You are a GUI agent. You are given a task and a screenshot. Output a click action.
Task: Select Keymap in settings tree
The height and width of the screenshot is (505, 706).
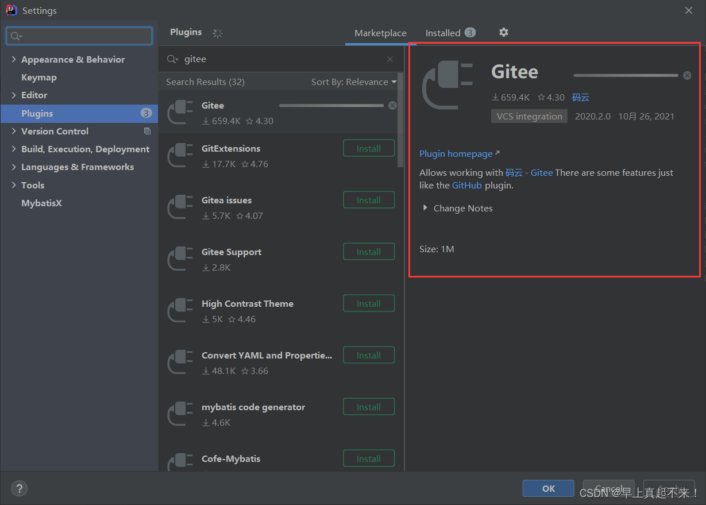pyautogui.click(x=39, y=77)
